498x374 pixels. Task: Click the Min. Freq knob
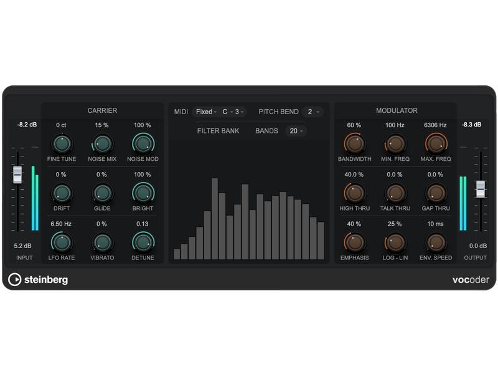[395, 144]
